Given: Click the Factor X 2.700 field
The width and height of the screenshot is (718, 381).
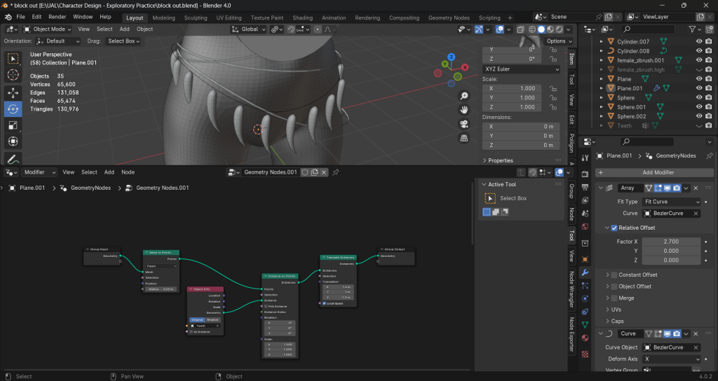Looking at the screenshot, I should 671,242.
